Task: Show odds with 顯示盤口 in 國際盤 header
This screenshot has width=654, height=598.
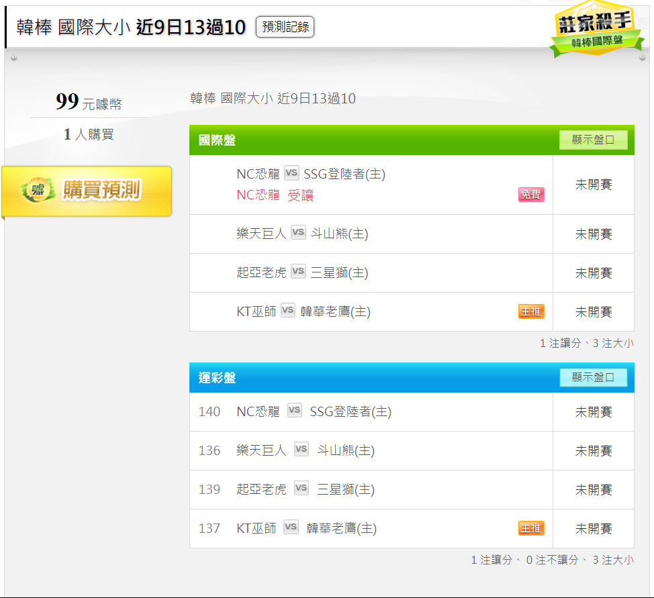Action: pos(593,140)
